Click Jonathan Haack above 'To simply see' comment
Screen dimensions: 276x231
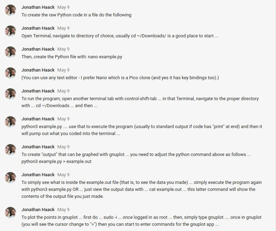click(38, 174)
